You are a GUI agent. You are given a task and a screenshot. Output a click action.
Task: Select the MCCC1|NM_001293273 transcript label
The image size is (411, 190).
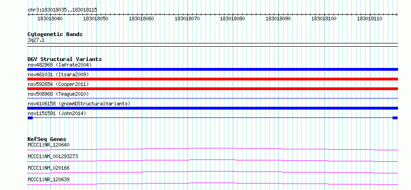pyautogui.click(x=53, y=156)
